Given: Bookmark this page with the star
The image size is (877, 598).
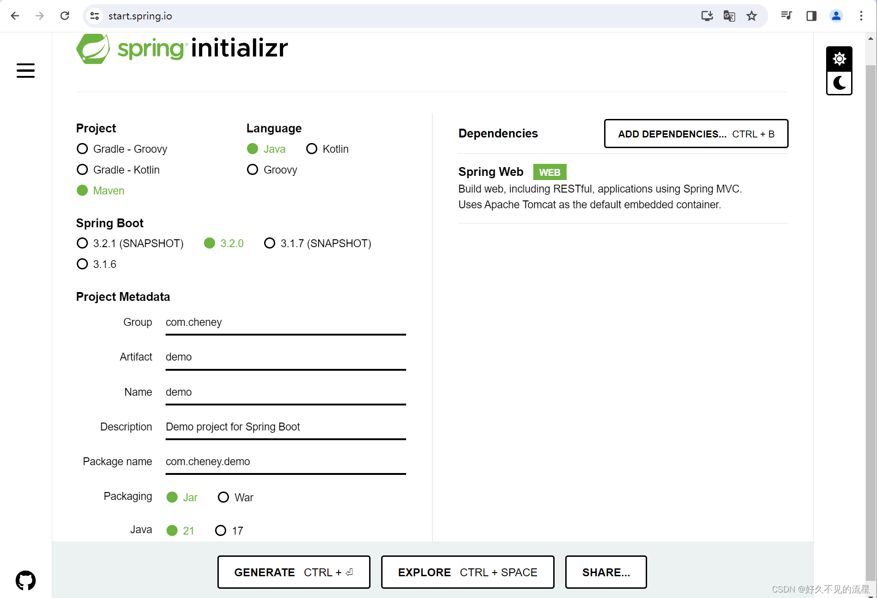Looking at the screenshot, I should (x=752, y=16).
